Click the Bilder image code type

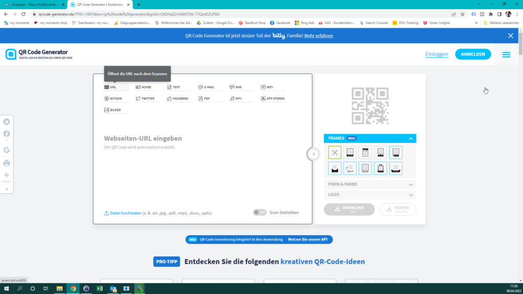115,110
